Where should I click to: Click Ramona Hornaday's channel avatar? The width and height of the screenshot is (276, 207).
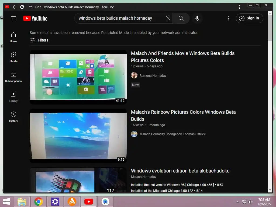pos(134,75)
